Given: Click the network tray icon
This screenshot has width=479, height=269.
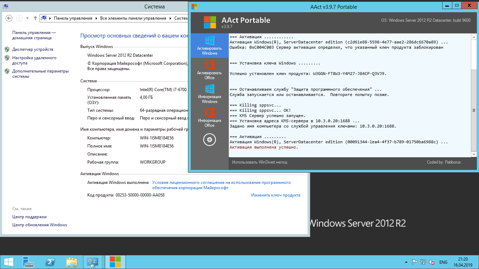Looking at the screenshot, I should pyautogui.click(x=423, y=262).
